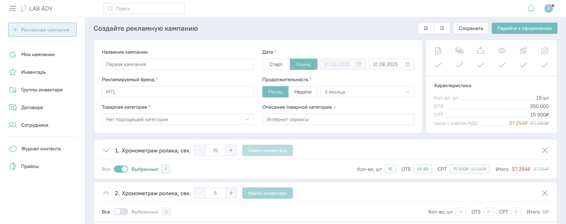Select Недели duration option
Image resolution: width=566 pixels, height=224 pixels.
click(303, 92)
